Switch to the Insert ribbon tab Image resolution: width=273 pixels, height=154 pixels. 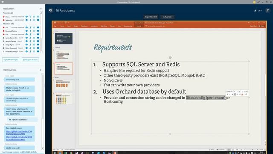click(x=69, y=26)
